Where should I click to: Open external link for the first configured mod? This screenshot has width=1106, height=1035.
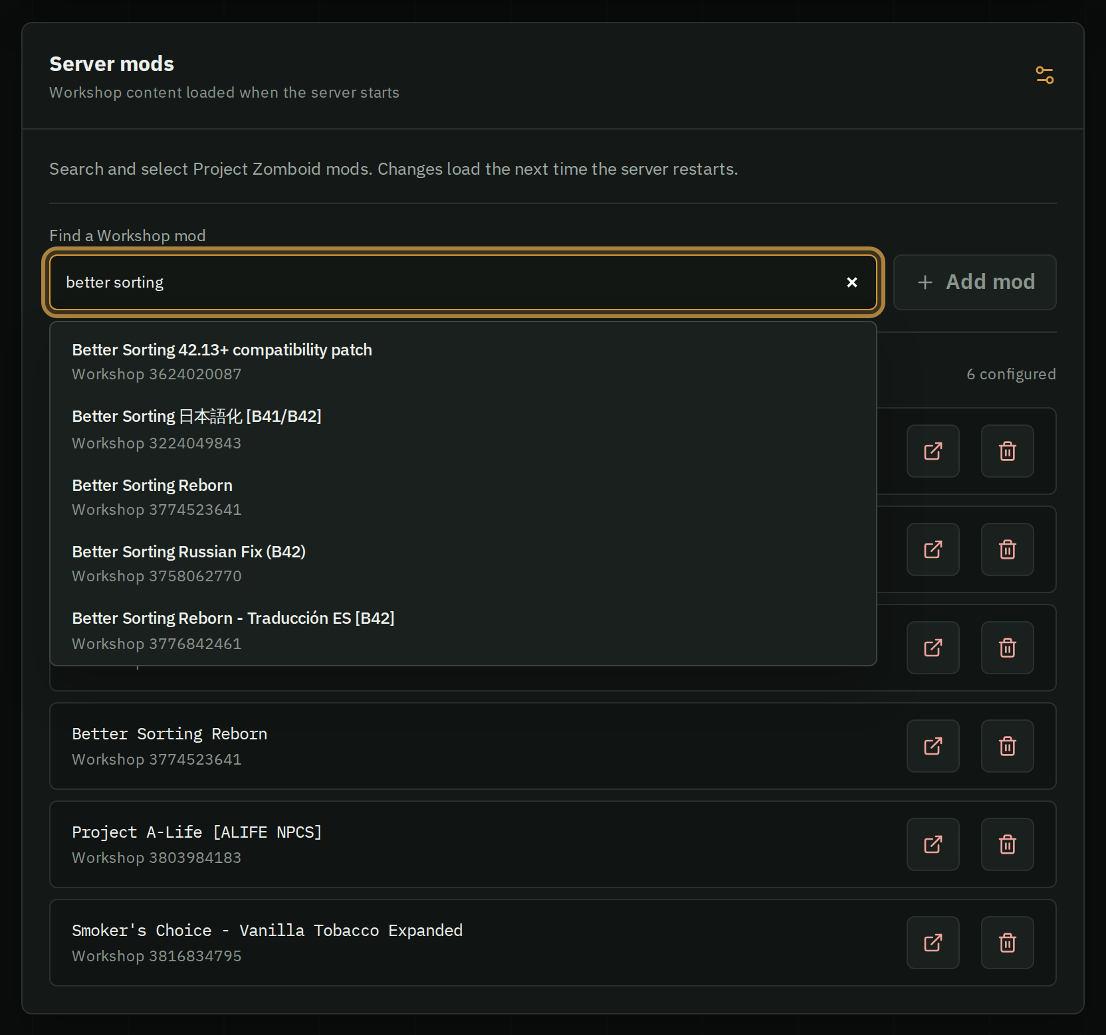[x=933, y=451]
